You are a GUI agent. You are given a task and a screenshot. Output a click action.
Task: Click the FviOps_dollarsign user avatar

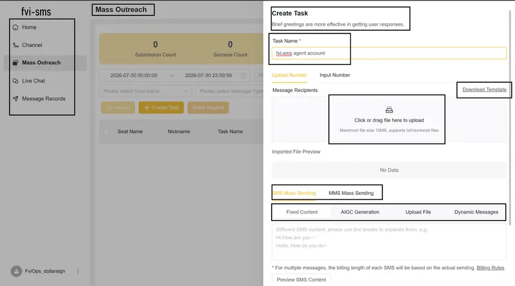click(x=16, y=271)
